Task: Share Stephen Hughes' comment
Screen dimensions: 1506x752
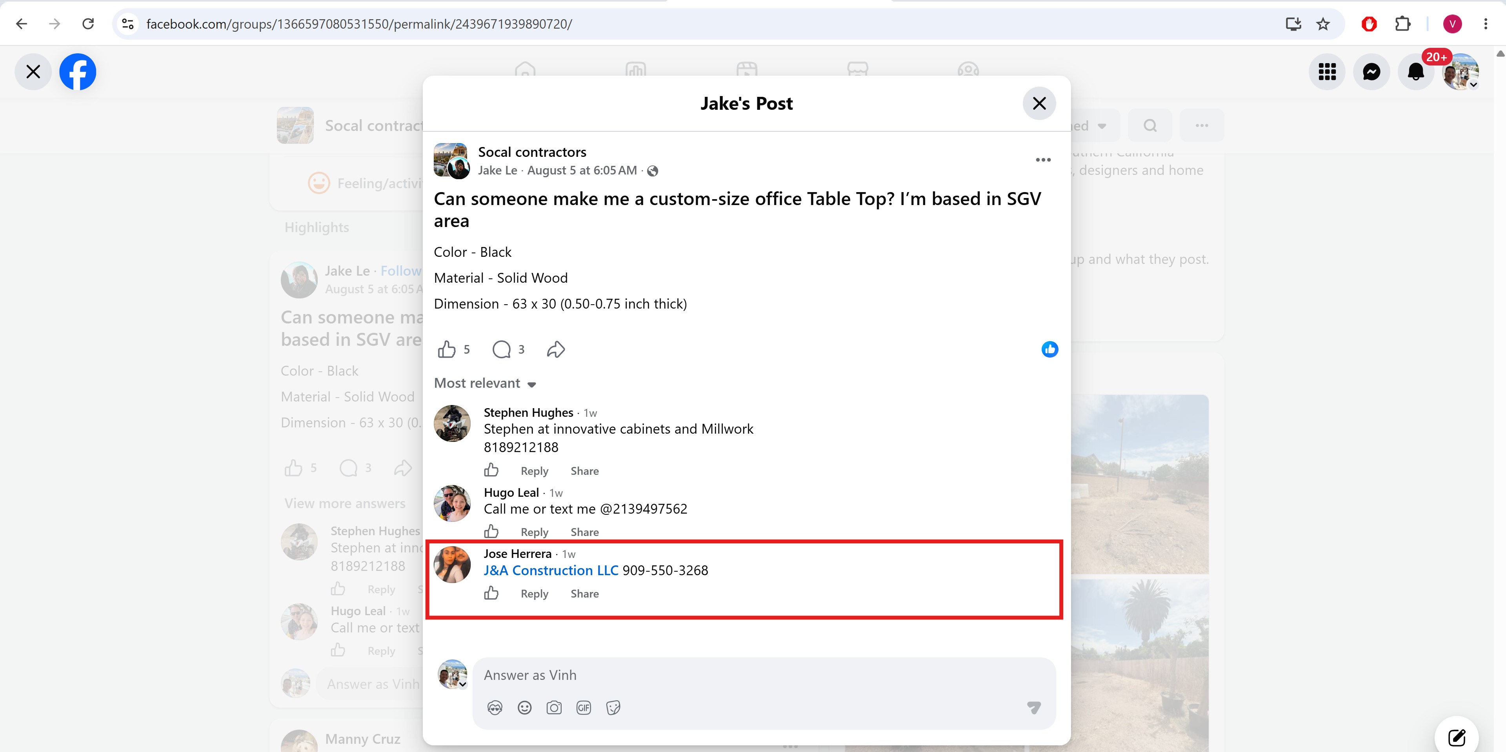Action: 585,471
